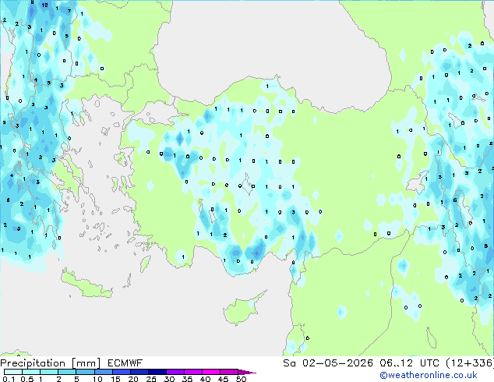Click the island of Crete on the map
Image resolution: width=494 pixels, height=382 pixels.
point(86,285)
